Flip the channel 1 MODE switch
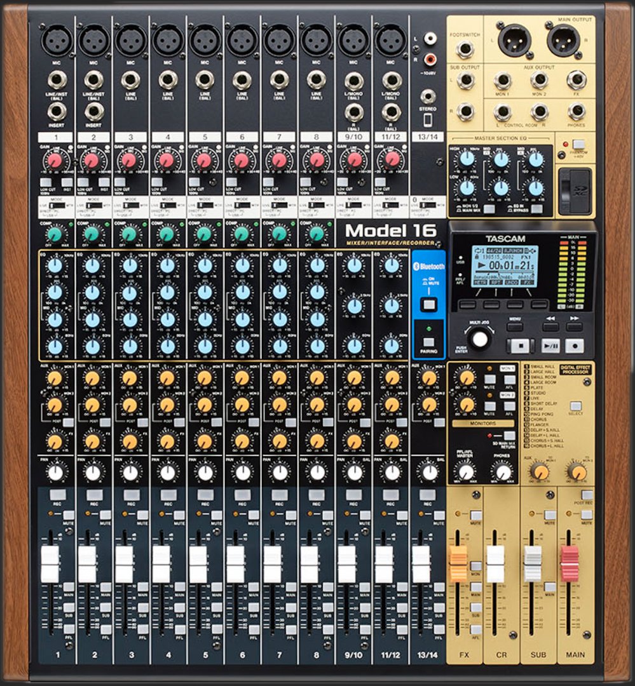The width and height of the screenshot is (635, 686). point(56,205)
